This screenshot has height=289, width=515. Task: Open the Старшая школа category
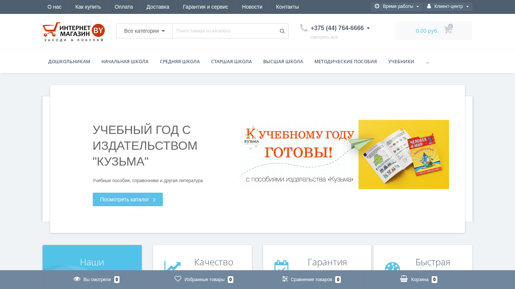coord(231,62)
